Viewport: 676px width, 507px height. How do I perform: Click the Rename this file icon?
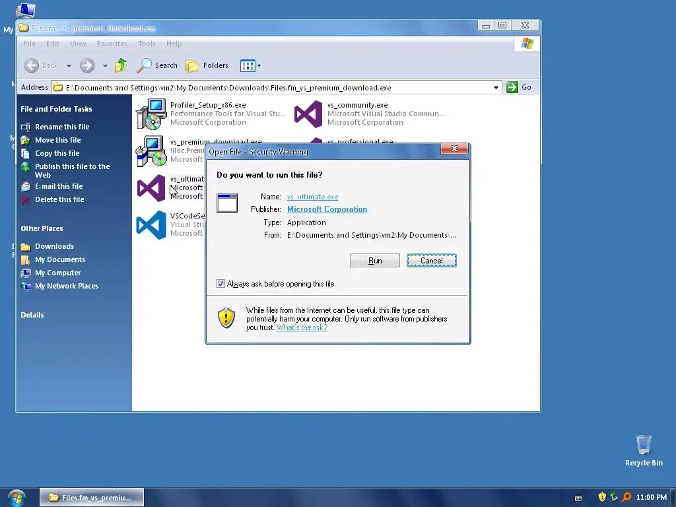click(x=26, y=127)
